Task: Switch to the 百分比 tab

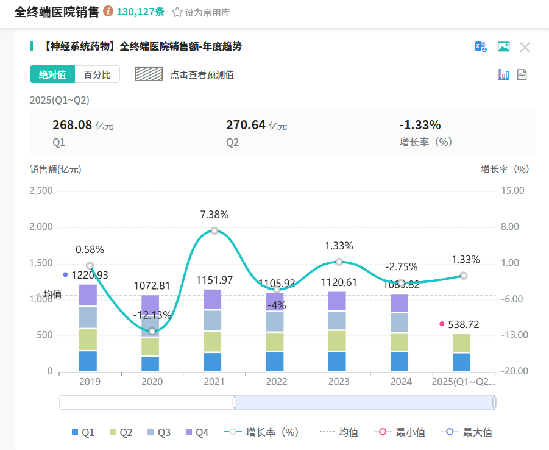Action: click(97, 74)
